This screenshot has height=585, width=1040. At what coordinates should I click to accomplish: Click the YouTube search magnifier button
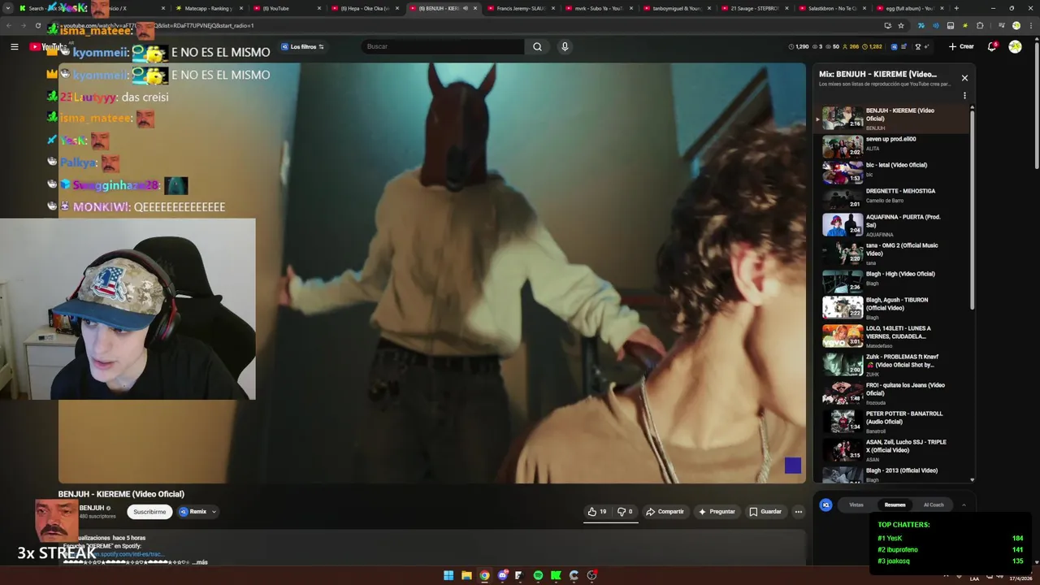coord(537,46)
